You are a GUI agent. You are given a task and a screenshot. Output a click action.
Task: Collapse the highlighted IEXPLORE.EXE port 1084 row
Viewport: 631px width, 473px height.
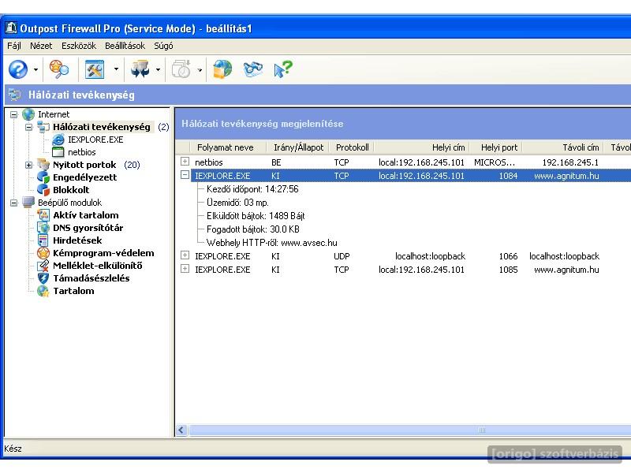click(185, 175)
